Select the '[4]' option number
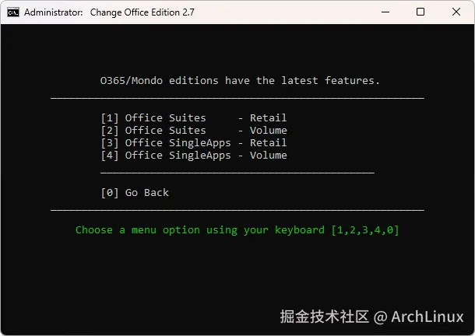475x336 pixels. (109, 156)
